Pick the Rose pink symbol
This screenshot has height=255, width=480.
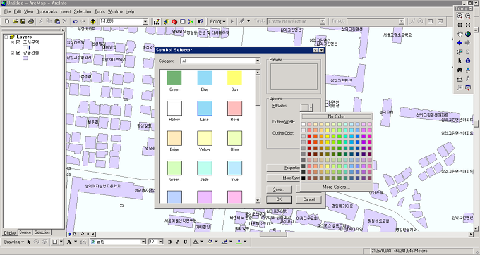point(234,108)
